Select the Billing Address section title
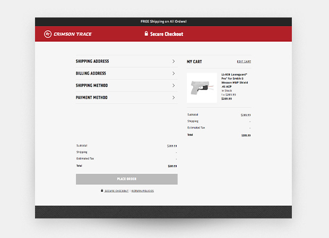 [x=91, y=74]
